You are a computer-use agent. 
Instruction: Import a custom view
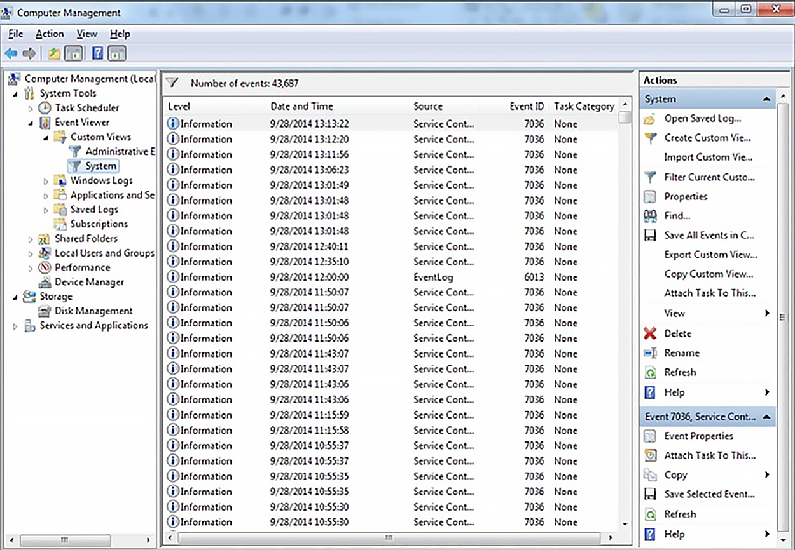[x=709, y=157]
